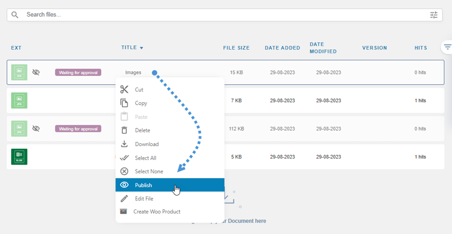
Task: Select the 7 KB JPG file thumbnail
Action: click(19, 100)
